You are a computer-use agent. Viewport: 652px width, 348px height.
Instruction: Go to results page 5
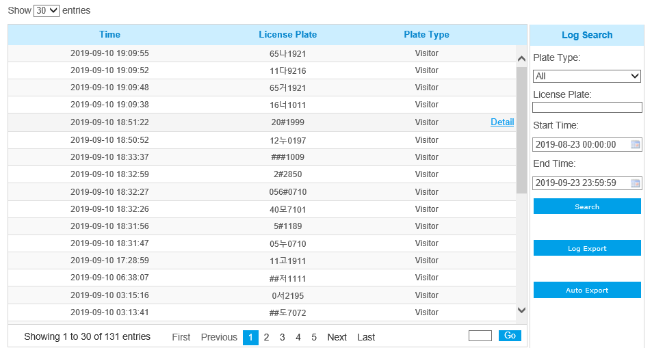pyautogui.click(x=314, y=337)
